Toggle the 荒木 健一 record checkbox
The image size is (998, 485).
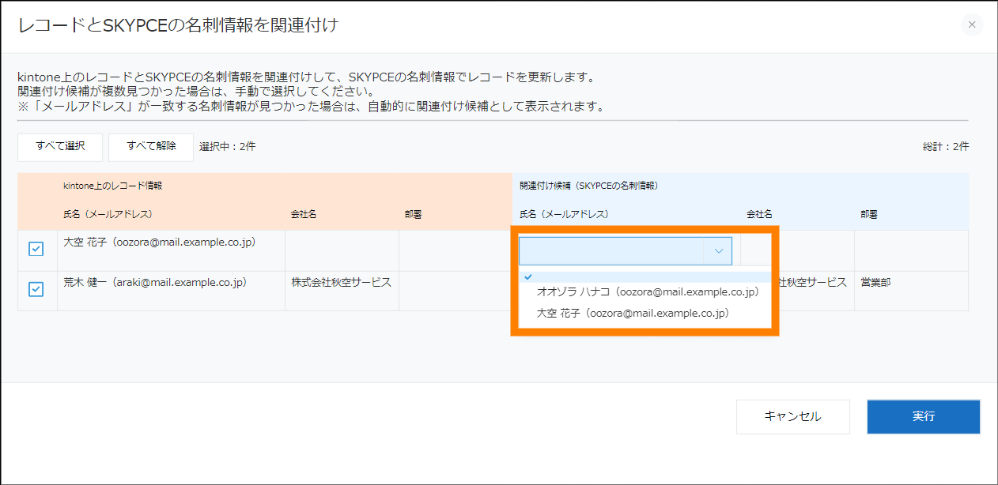pos(36,289)
